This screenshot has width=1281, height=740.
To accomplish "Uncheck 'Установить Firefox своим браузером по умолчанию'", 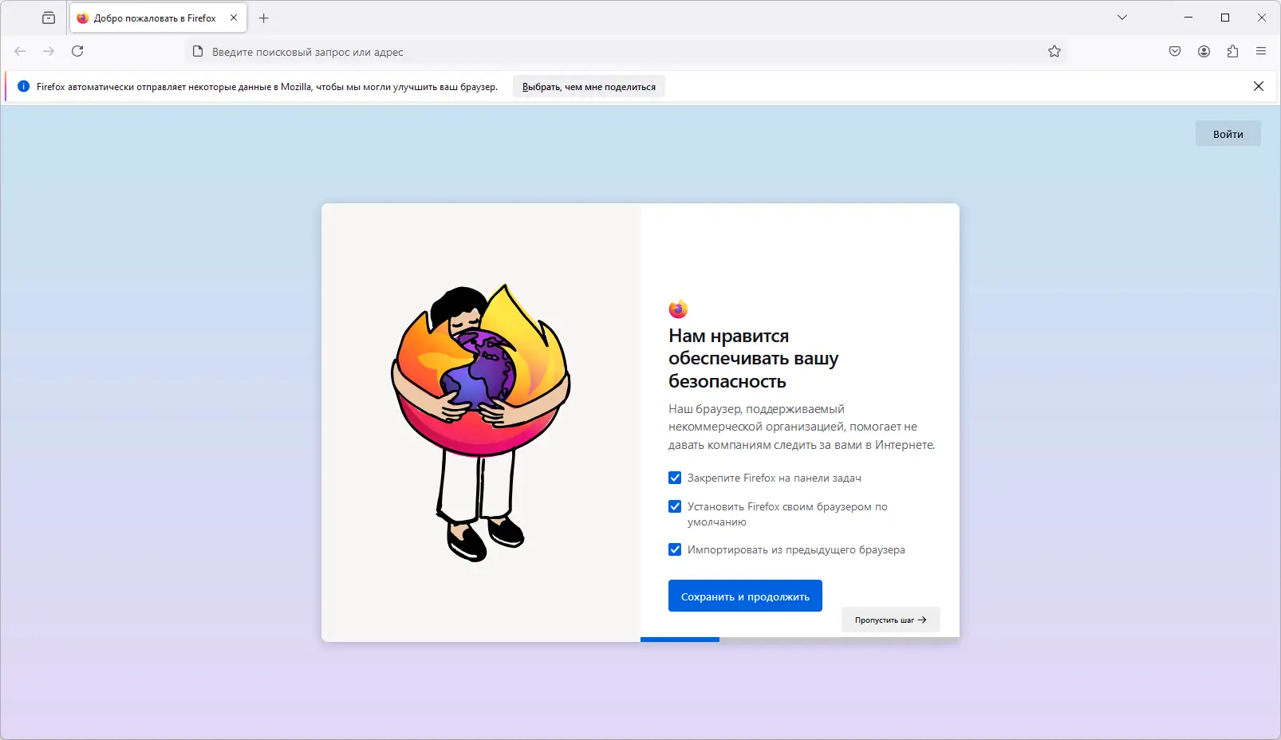I will 675,506.
